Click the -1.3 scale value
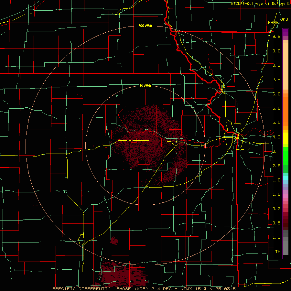 275,237
